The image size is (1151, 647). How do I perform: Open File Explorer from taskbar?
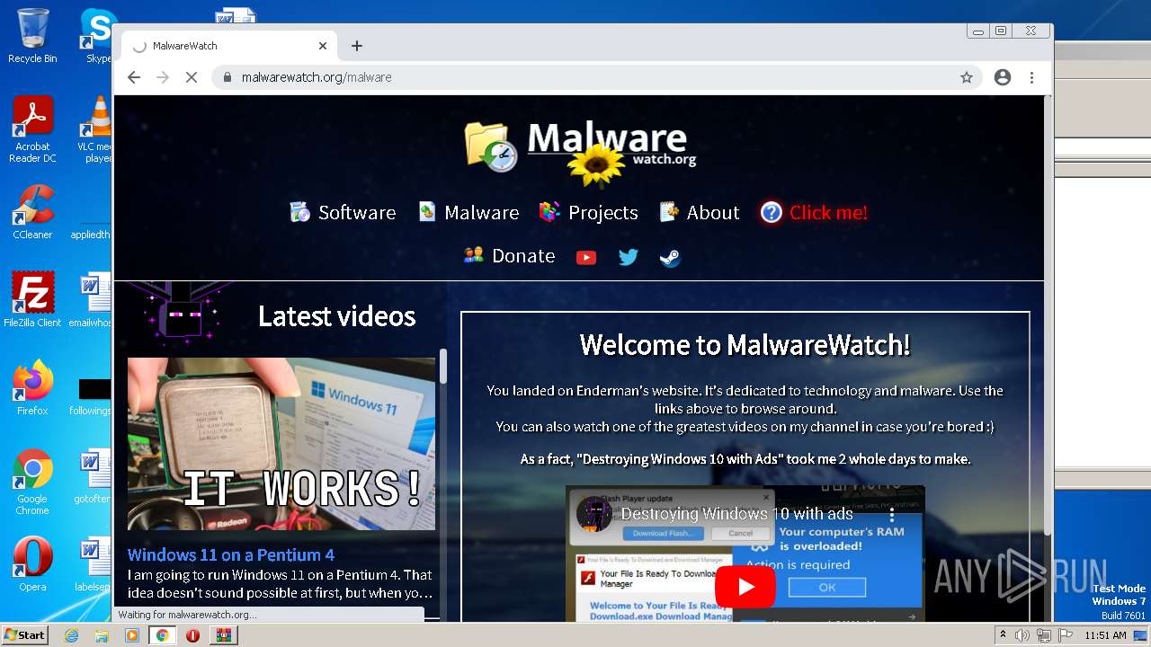pyautogui.click(x=102, y=635)
